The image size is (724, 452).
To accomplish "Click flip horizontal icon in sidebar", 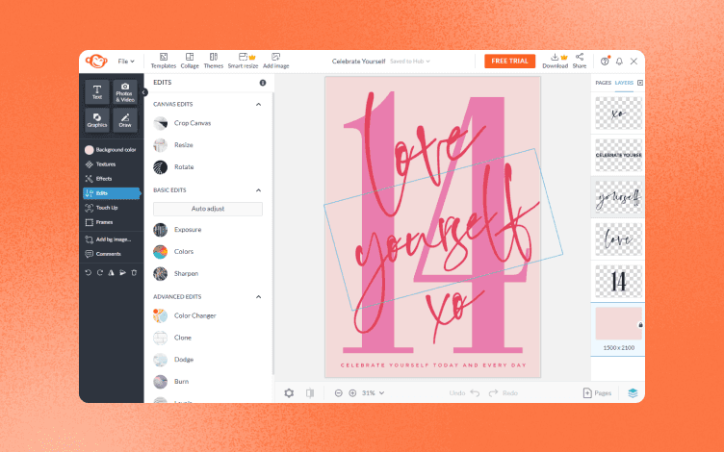I will [112, 272].
